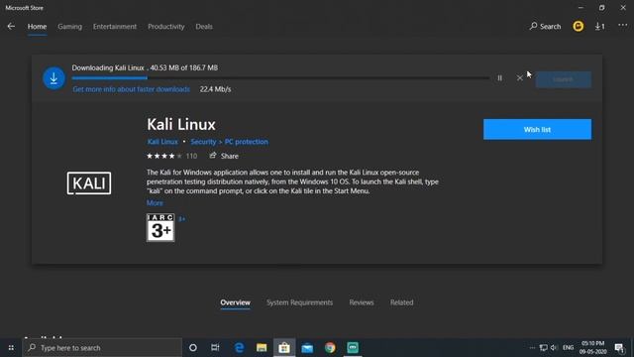Show hidden system tray icons
Screen dimensions: 634x357
click(532, 348)
